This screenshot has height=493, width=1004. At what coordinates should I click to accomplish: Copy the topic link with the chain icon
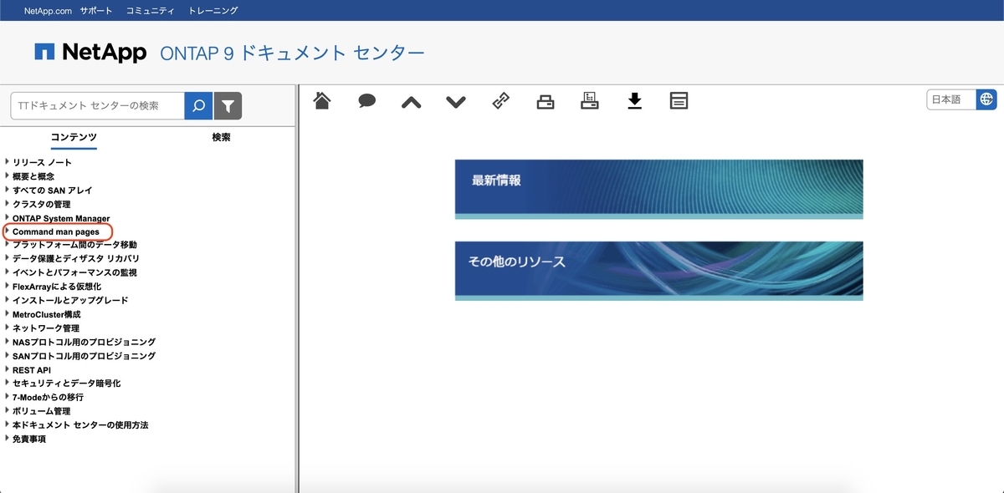coord(500,101)
